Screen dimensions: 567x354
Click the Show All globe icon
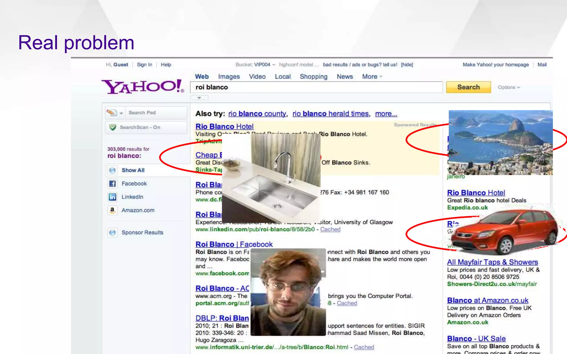click(x=112, y=170)
